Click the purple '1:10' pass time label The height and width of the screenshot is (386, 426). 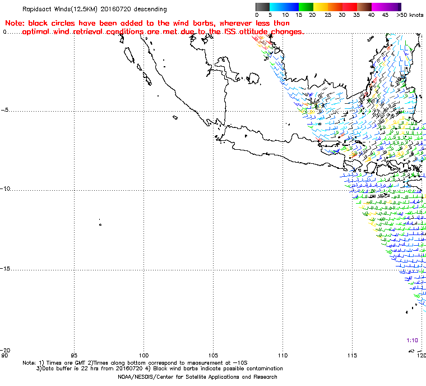pos(412,341)
